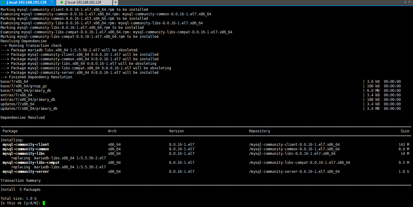
Task: Click x86_64 arch in mysql-community-common row
Action: [114, 149]
